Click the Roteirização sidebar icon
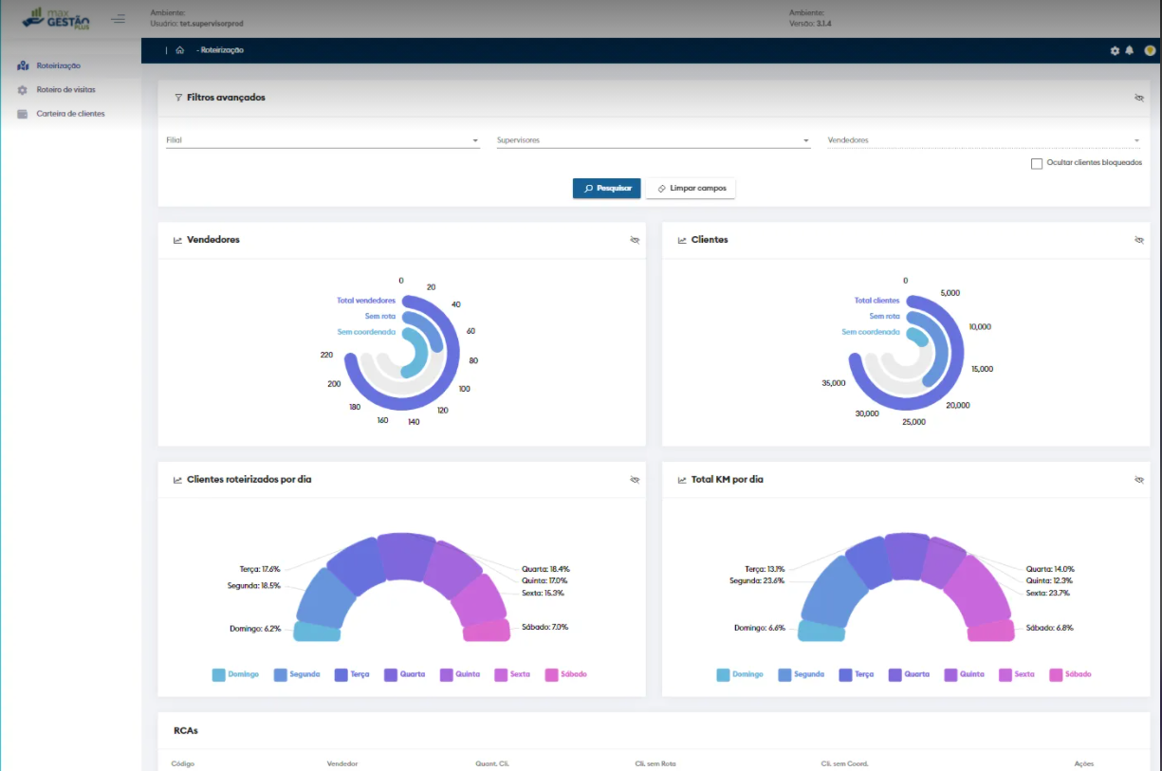 23,65
